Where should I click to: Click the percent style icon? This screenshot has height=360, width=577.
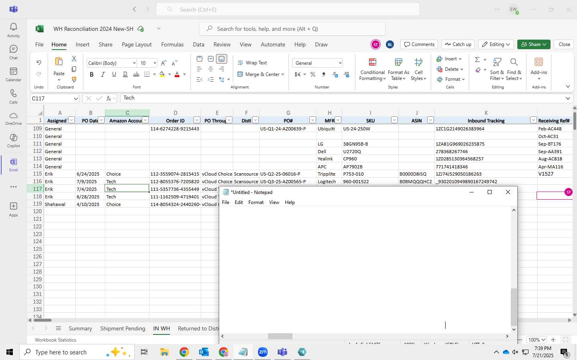[313, 74]
